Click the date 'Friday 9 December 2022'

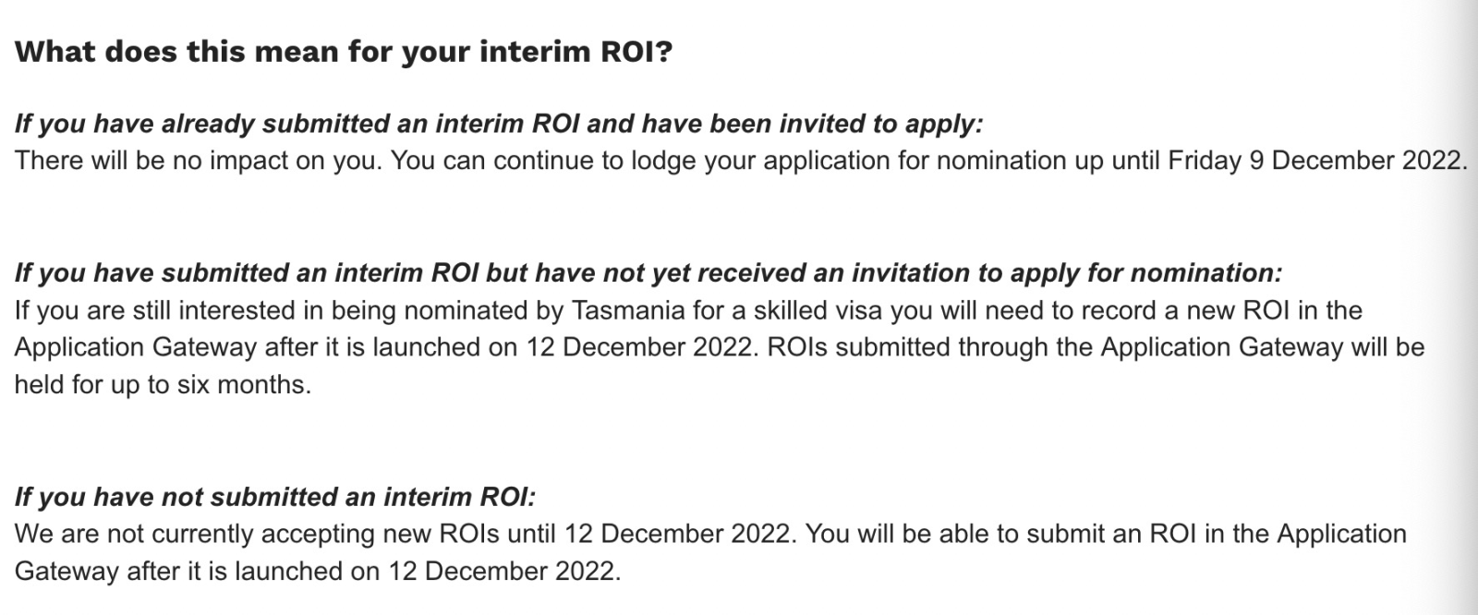pyautogui.click(x=1314, y=161)
